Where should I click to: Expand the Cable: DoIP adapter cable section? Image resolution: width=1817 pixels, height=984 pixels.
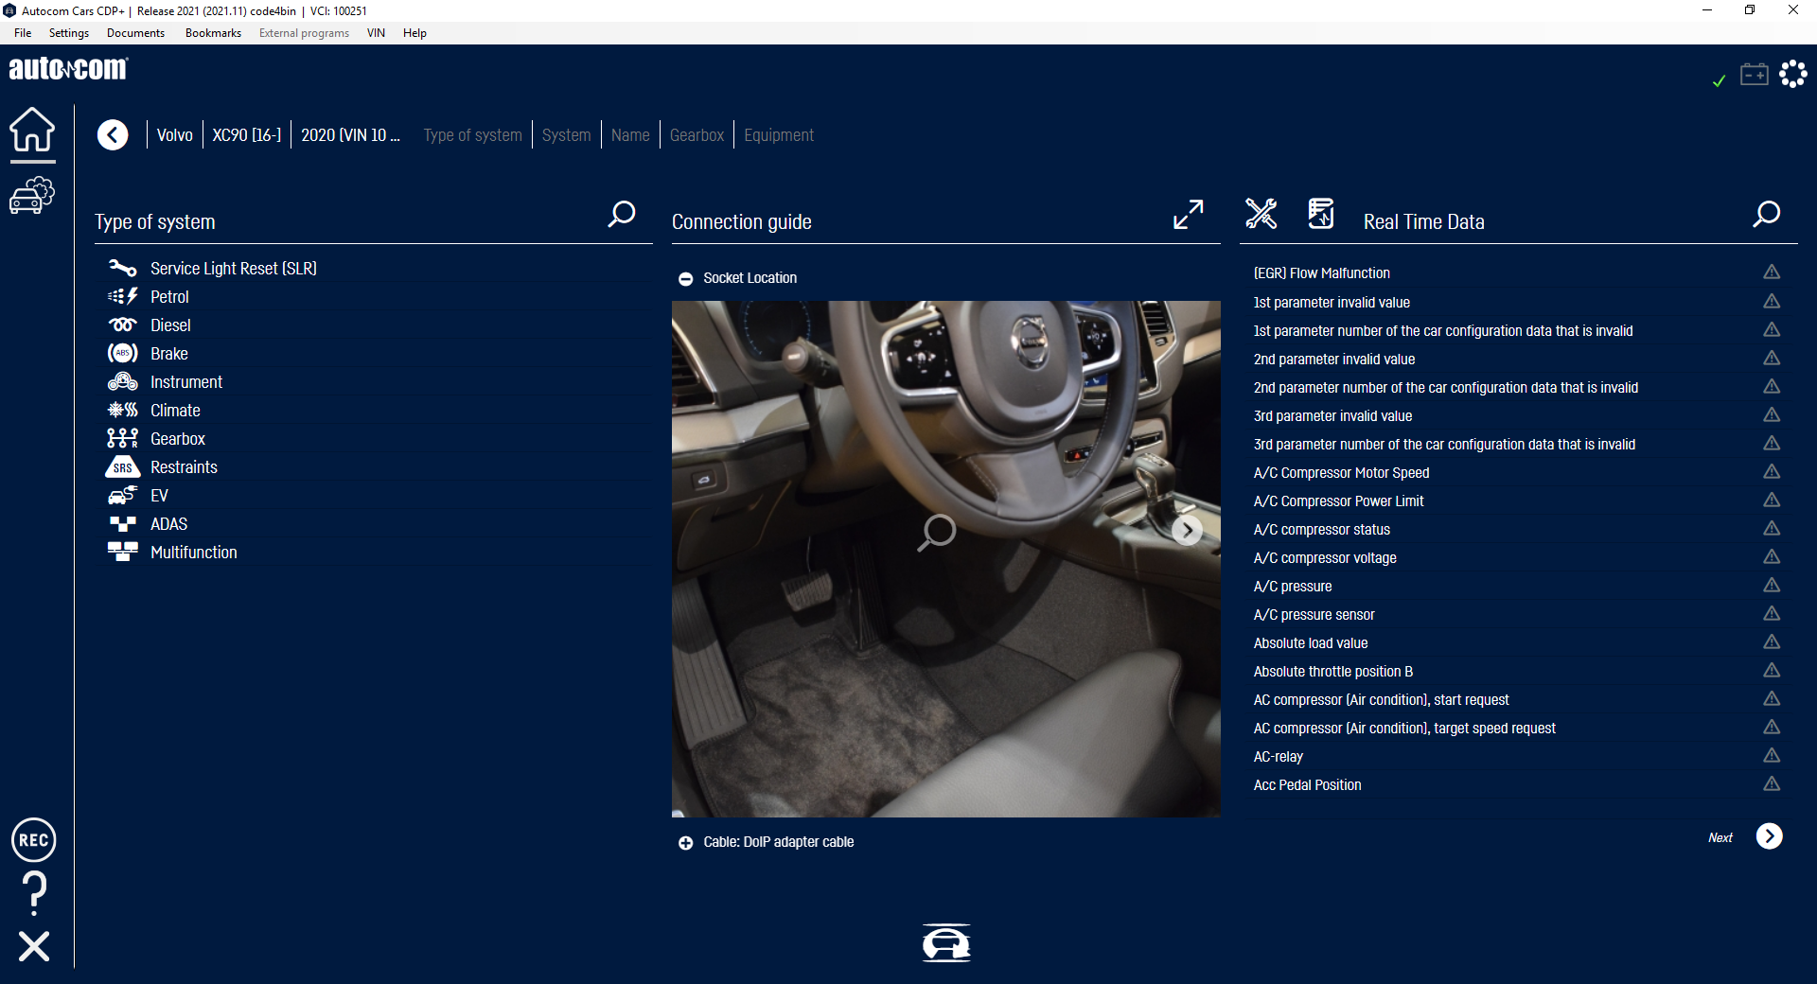pyautogui.click(x=686, y=843)
